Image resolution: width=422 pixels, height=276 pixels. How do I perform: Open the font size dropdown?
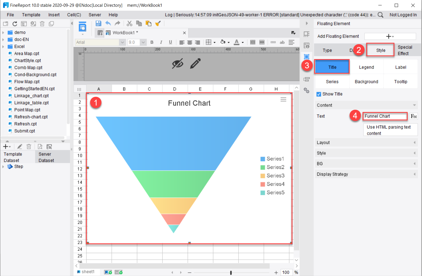pyautogui.click(x=143, y=42)
